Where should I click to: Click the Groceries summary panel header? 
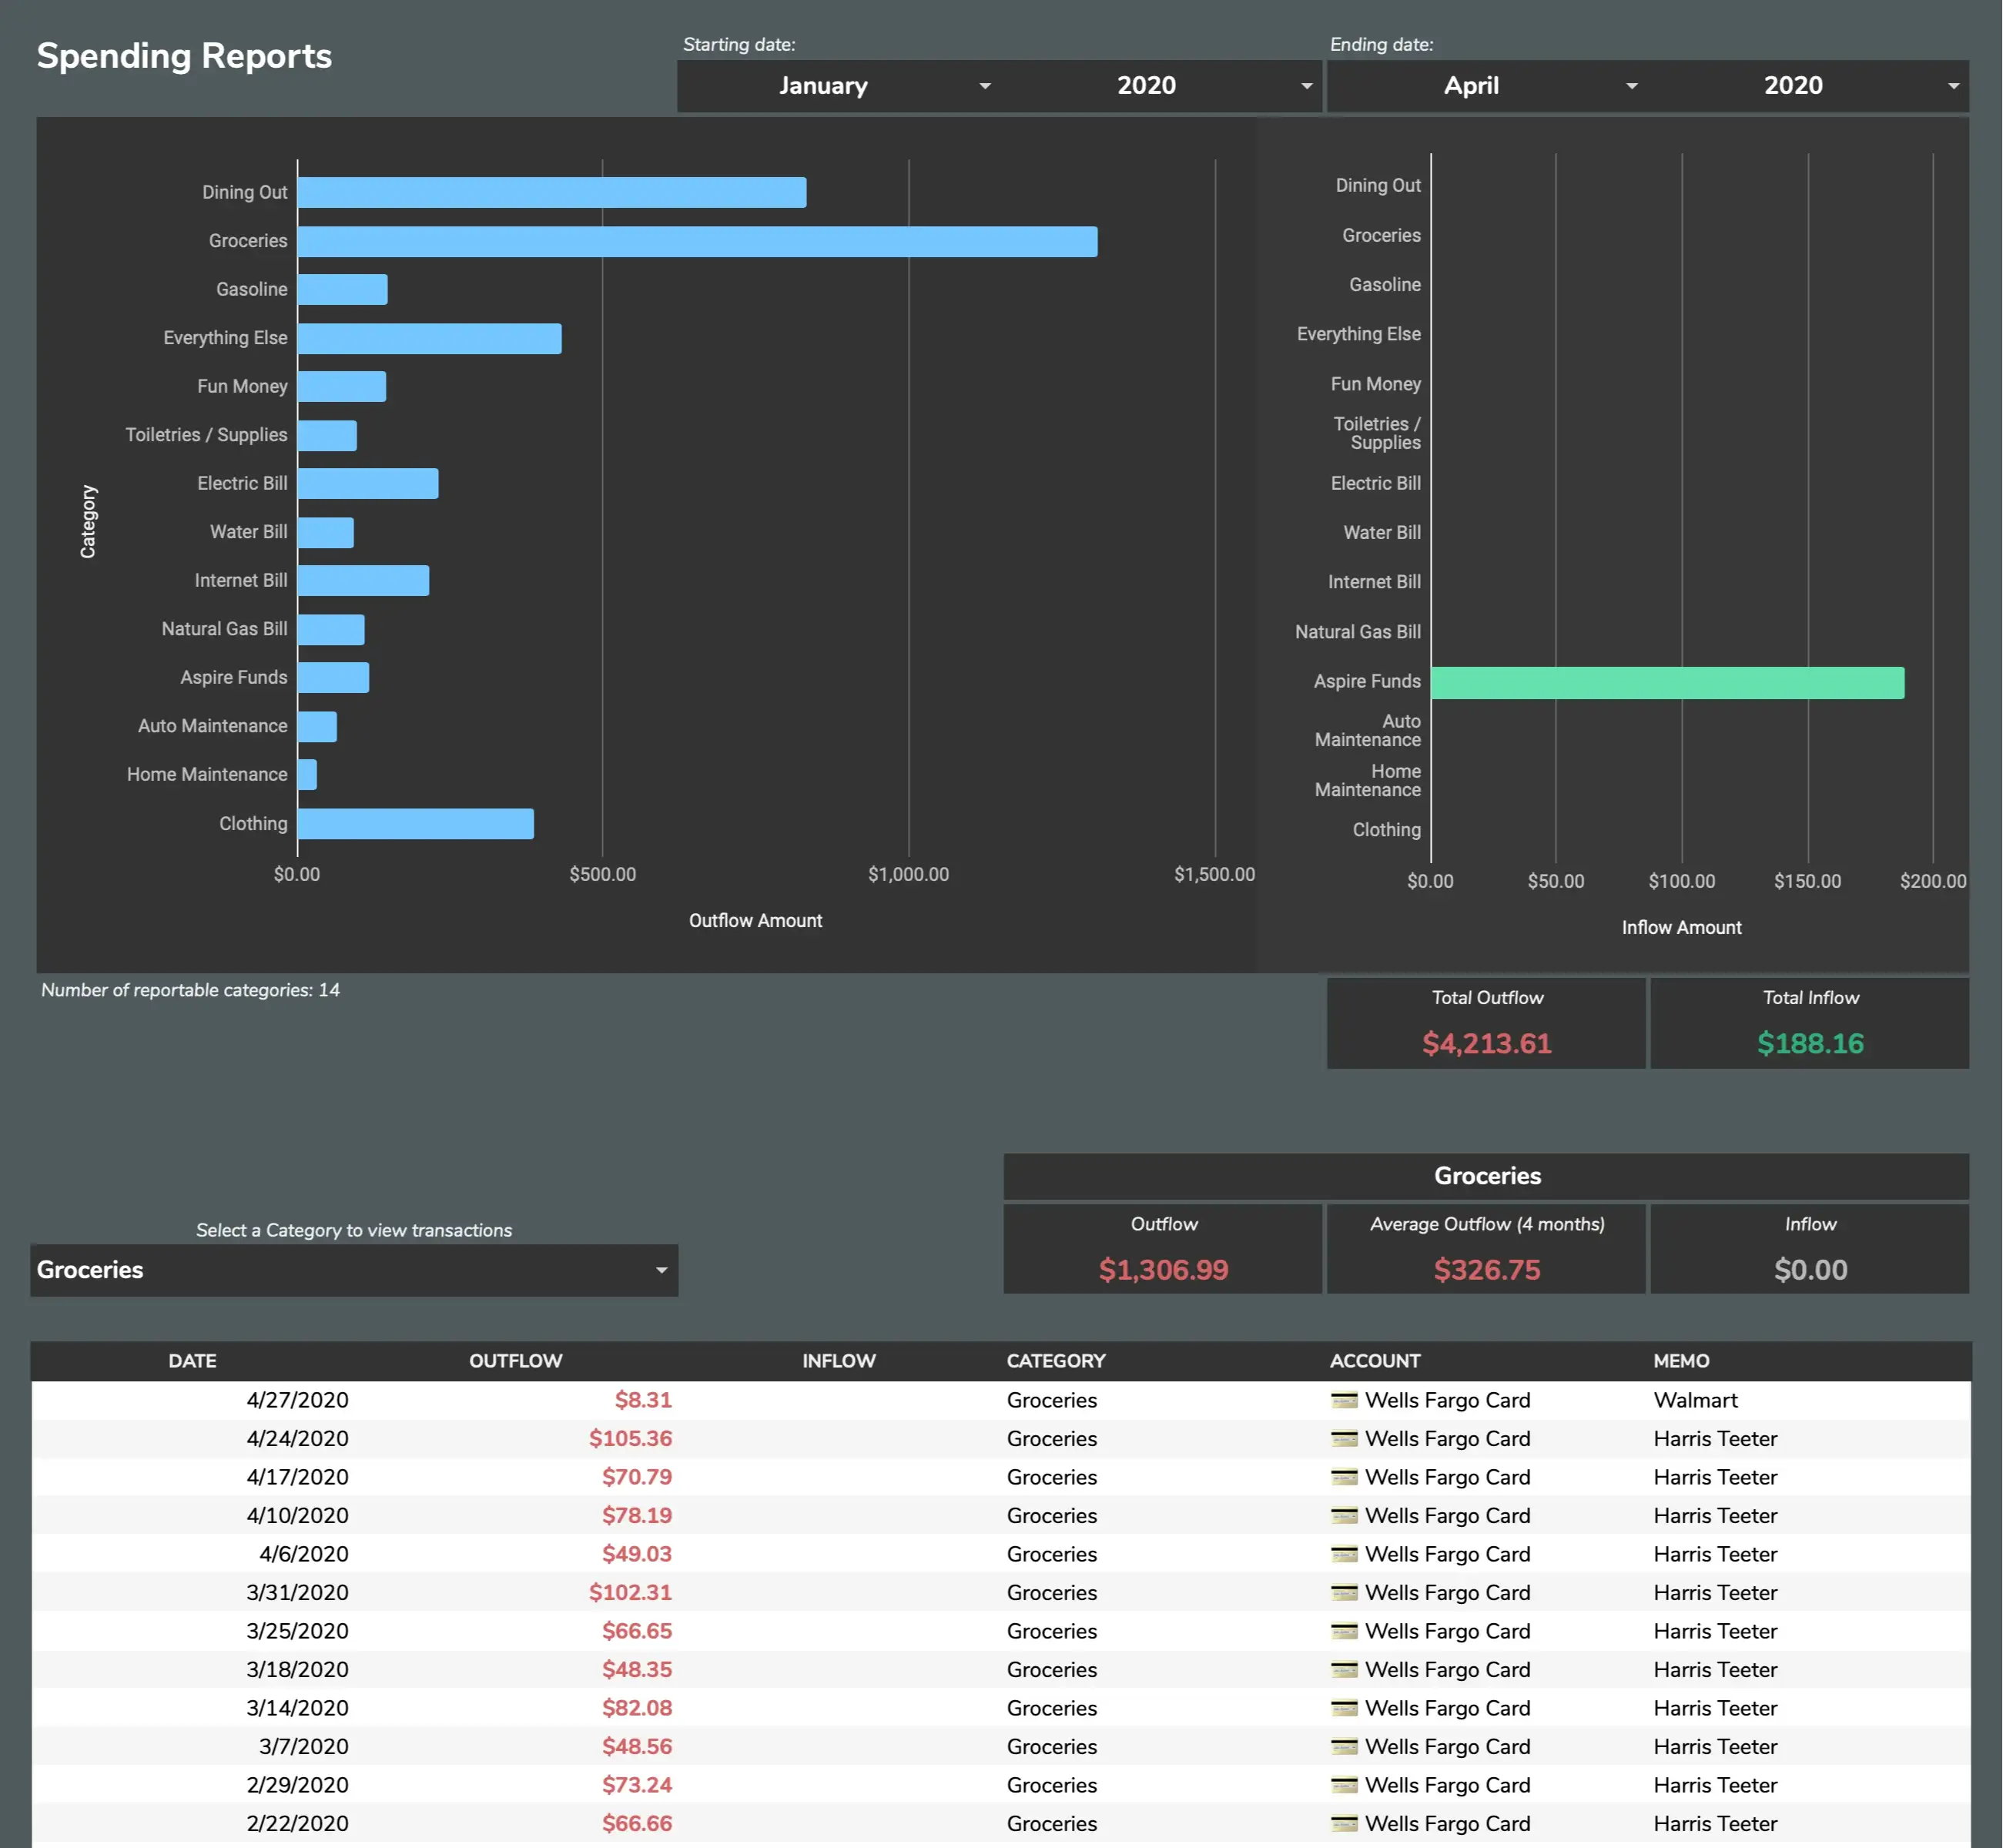pyautogui.click(x=1486, y=1176)
